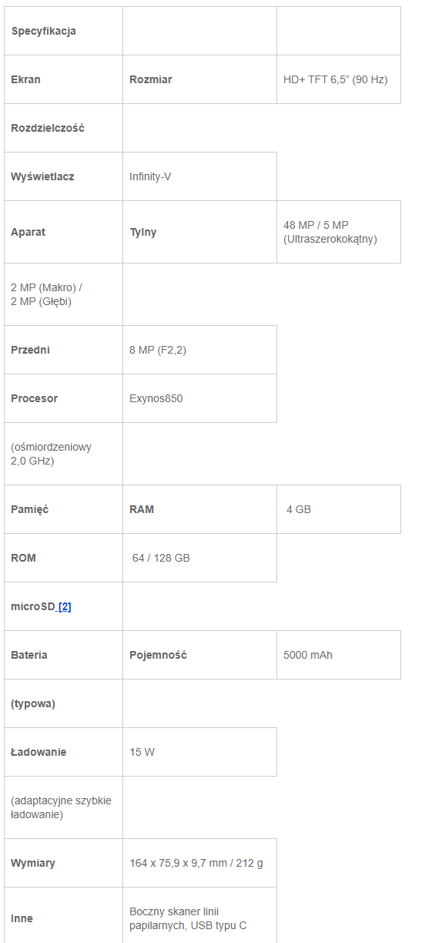Select the HD+ TFT 6,5" (90 Hz) cell
This screenshot has width=422, height=943.
coord(339,79)
